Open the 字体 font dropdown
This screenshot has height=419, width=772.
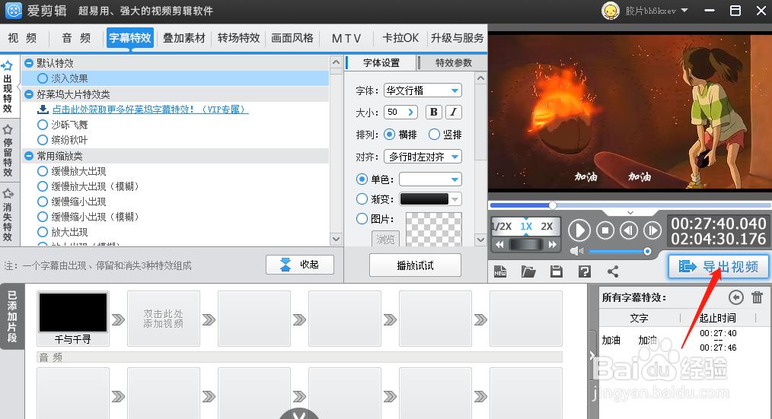tap(423, 90)
